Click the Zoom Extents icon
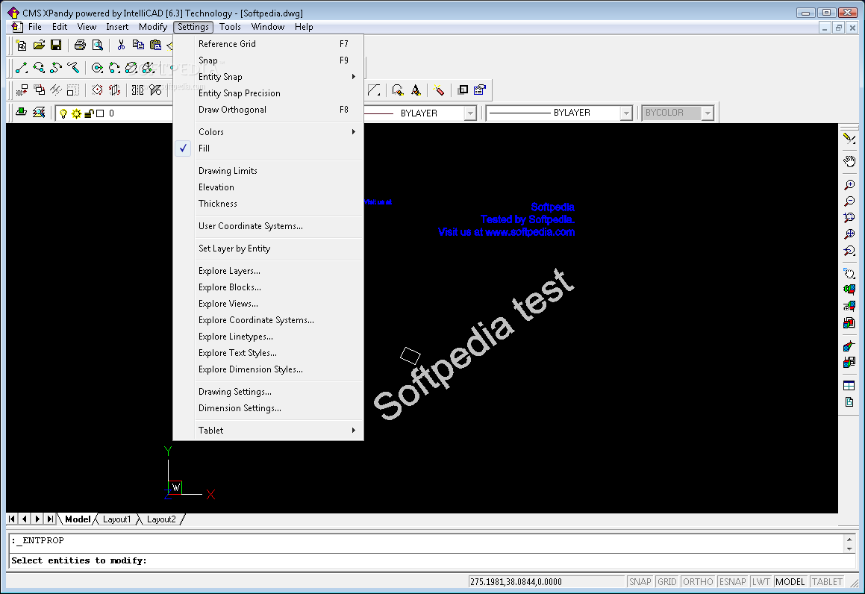 [849, 234]
